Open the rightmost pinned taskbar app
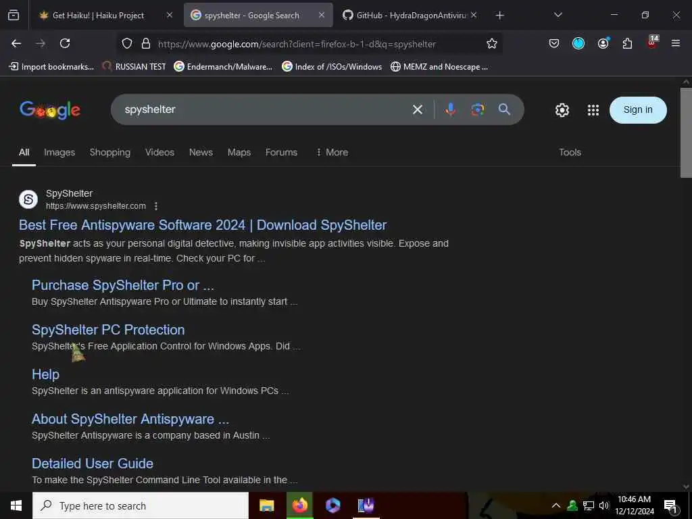The image size is (692, 519). (366, 505)
